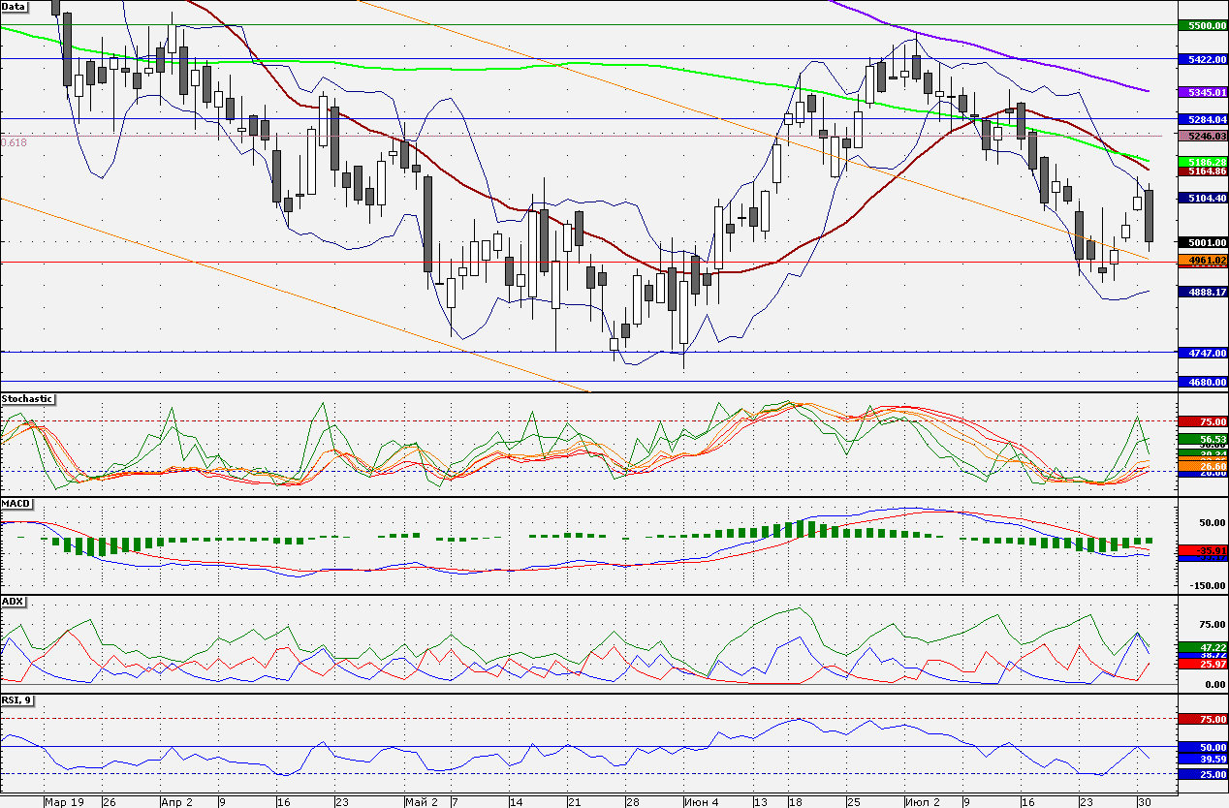Click the 5500.00 green price tag
This screenshot has width=1229, height=808.
click(1202, 26)
